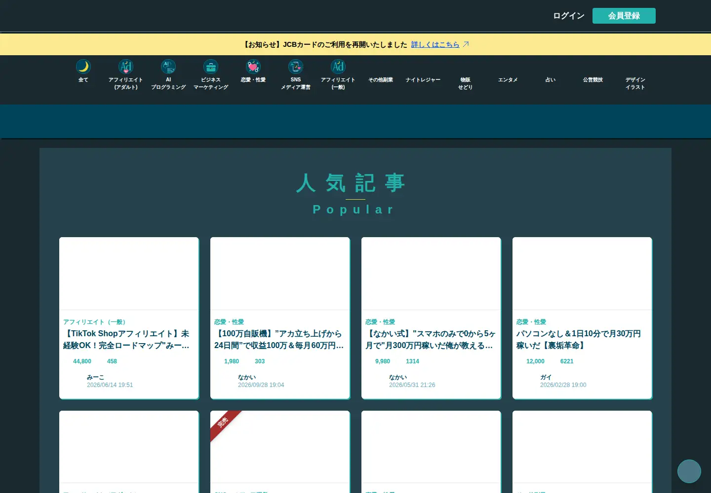
Task: Select the 全て moon category icon
Action: click(x=83, y=67)
